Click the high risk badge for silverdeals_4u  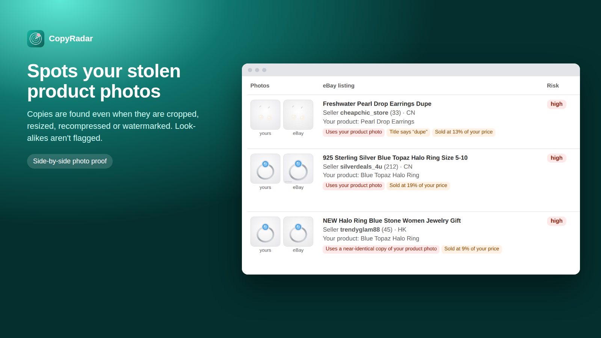557,158
